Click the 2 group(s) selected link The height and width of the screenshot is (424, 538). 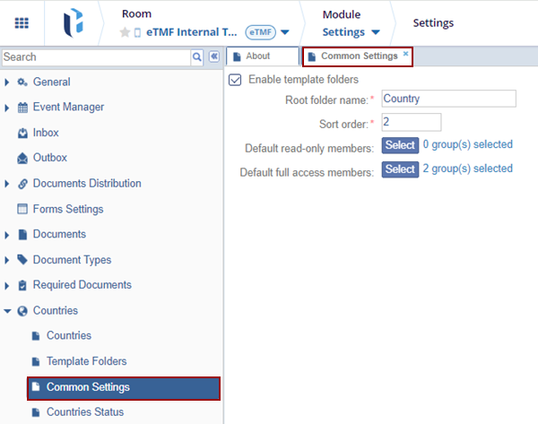click(x=467, y=169)
